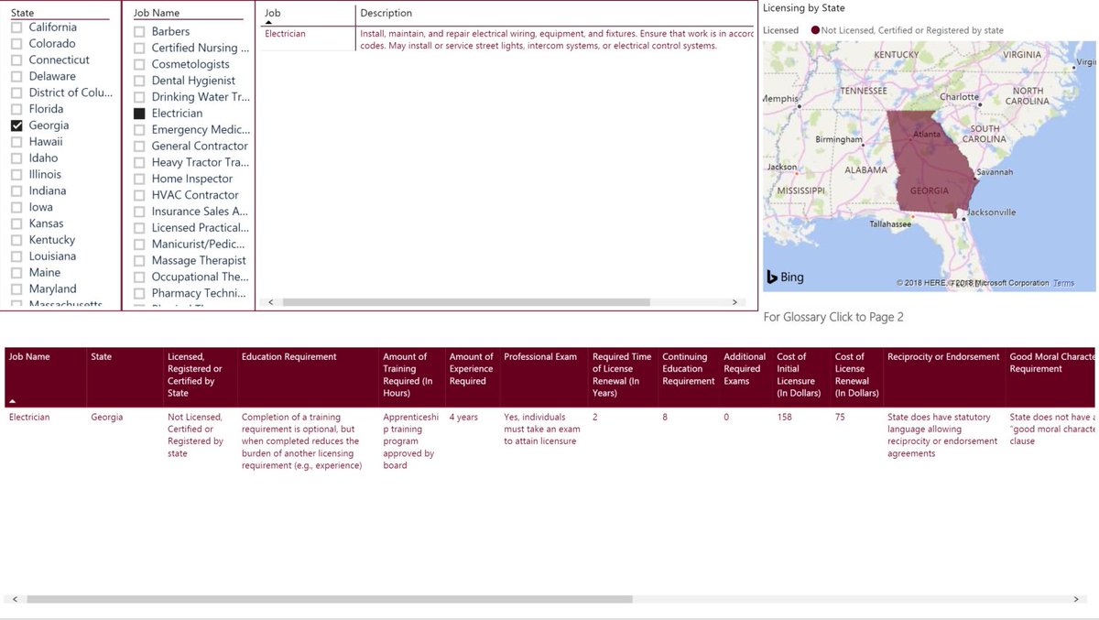Screen dimensions: 1099x620
Task: Tick the General Contractor checkbox
Action: (x=139, y=147)
